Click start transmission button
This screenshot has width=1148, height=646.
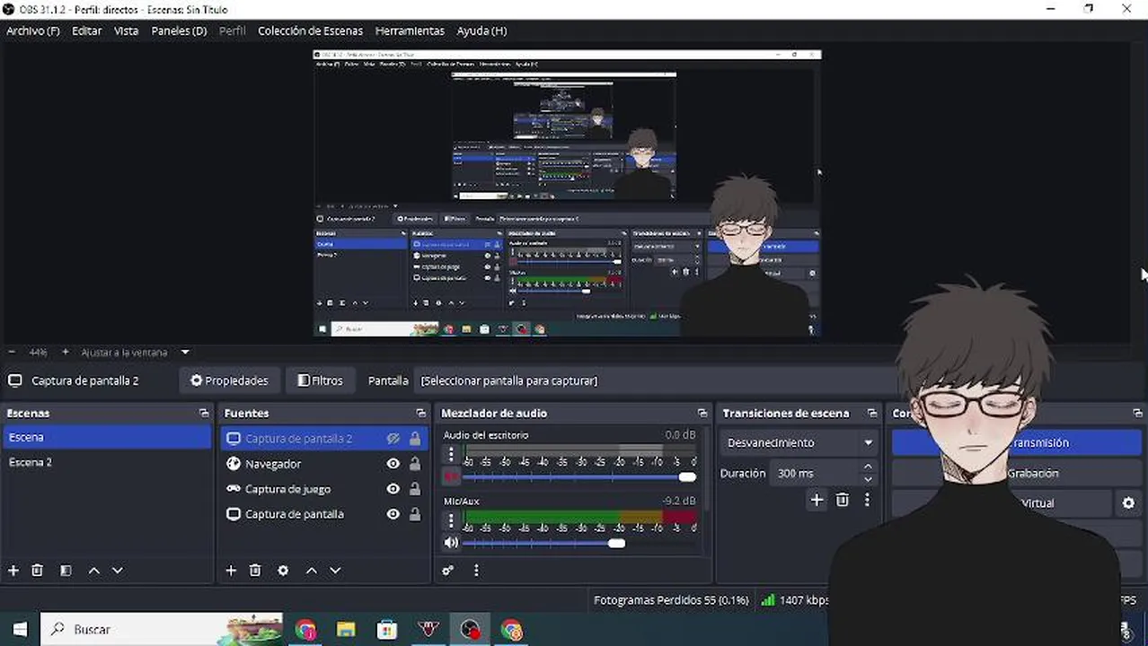1017,442
